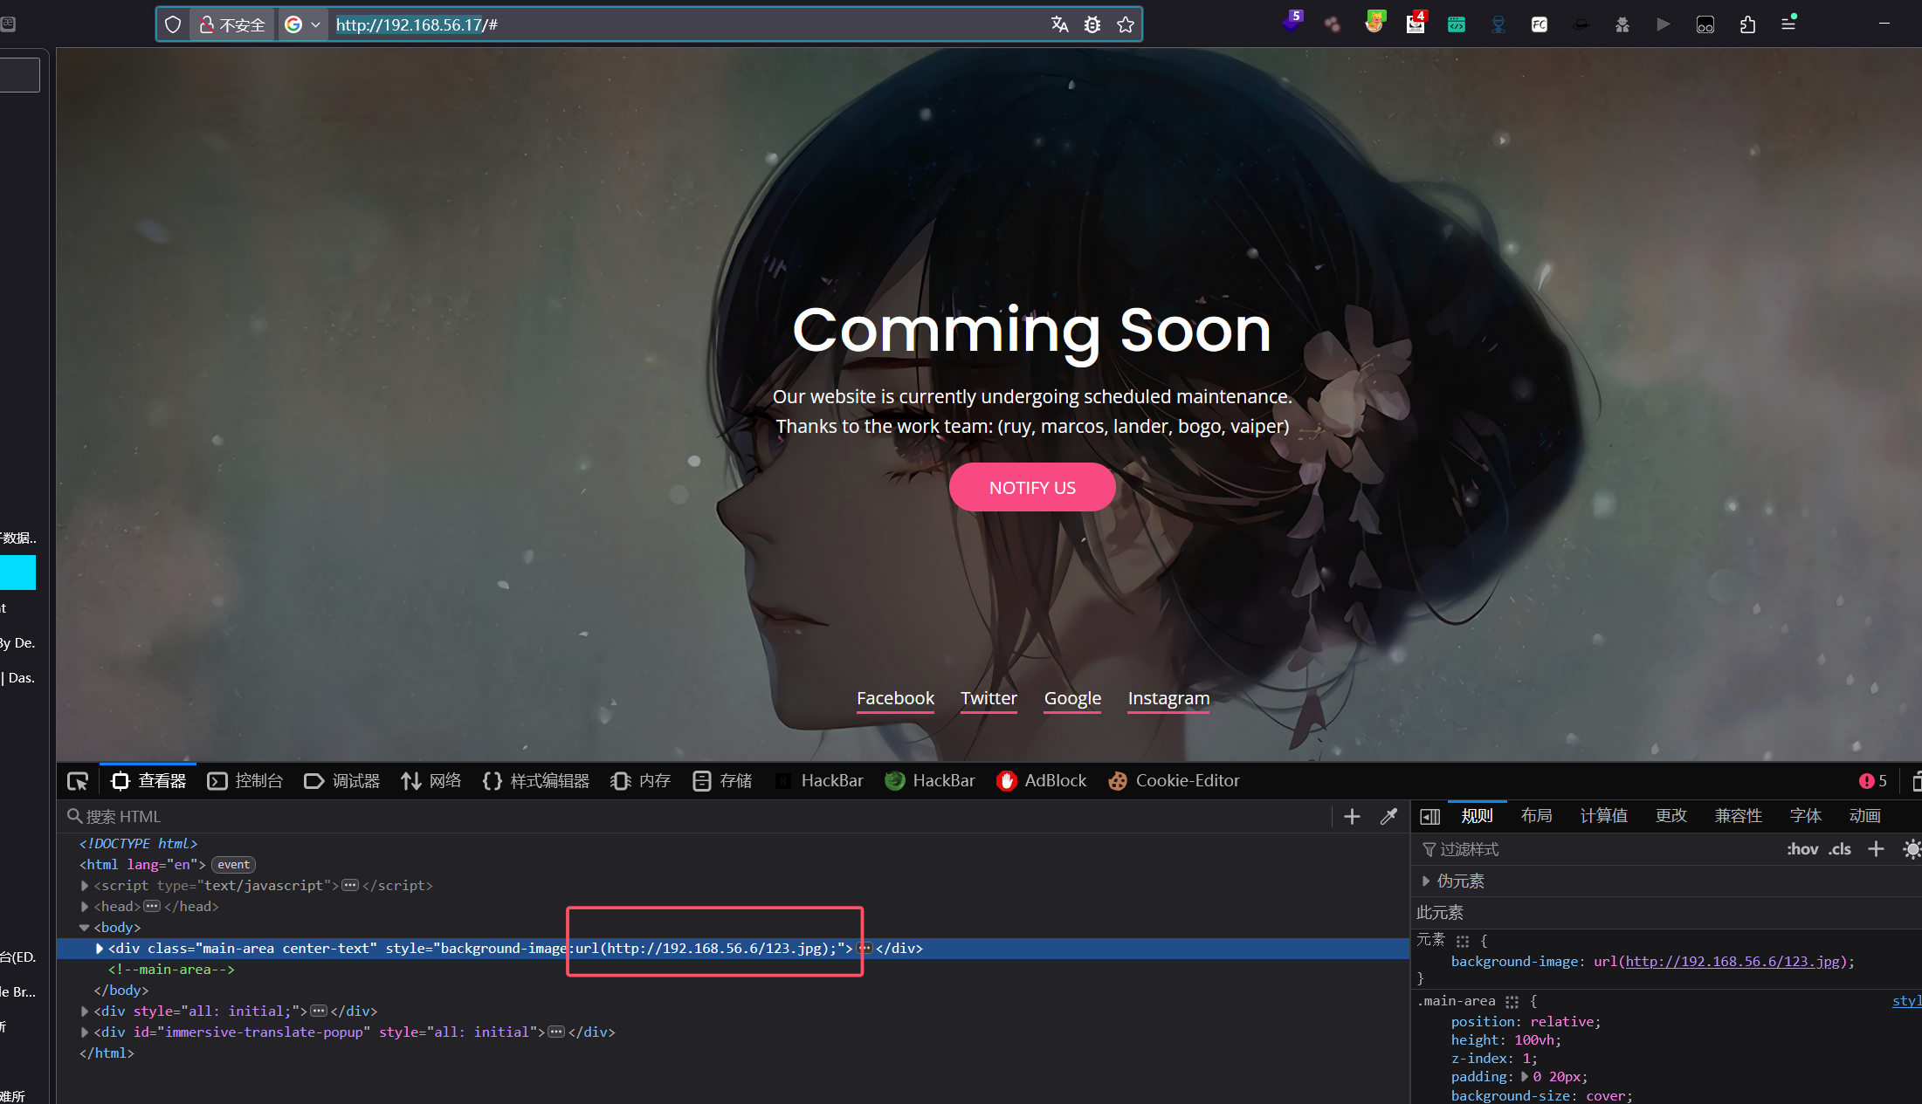
Task: Open the Google search engine selector dropdown
Action: click(x=303, y=24)
